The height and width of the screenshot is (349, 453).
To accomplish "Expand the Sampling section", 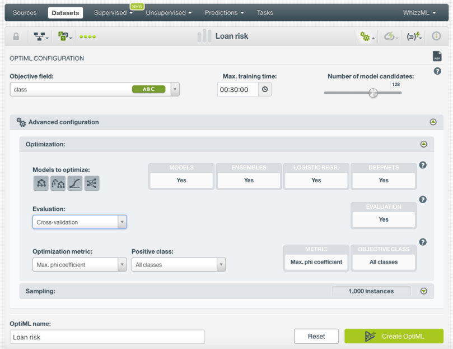I will (423, 291).
